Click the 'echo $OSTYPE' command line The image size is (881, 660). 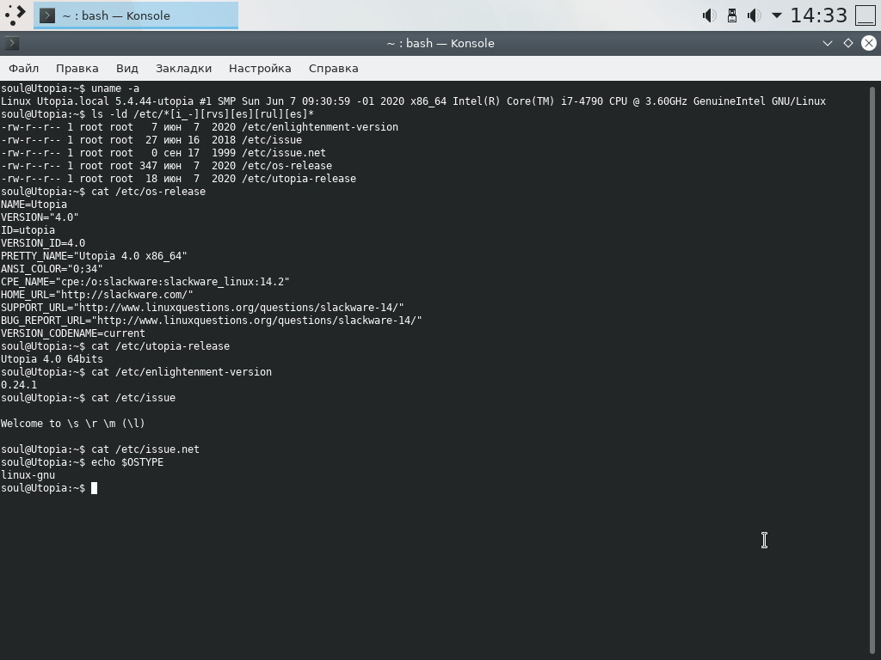[82, 462]
